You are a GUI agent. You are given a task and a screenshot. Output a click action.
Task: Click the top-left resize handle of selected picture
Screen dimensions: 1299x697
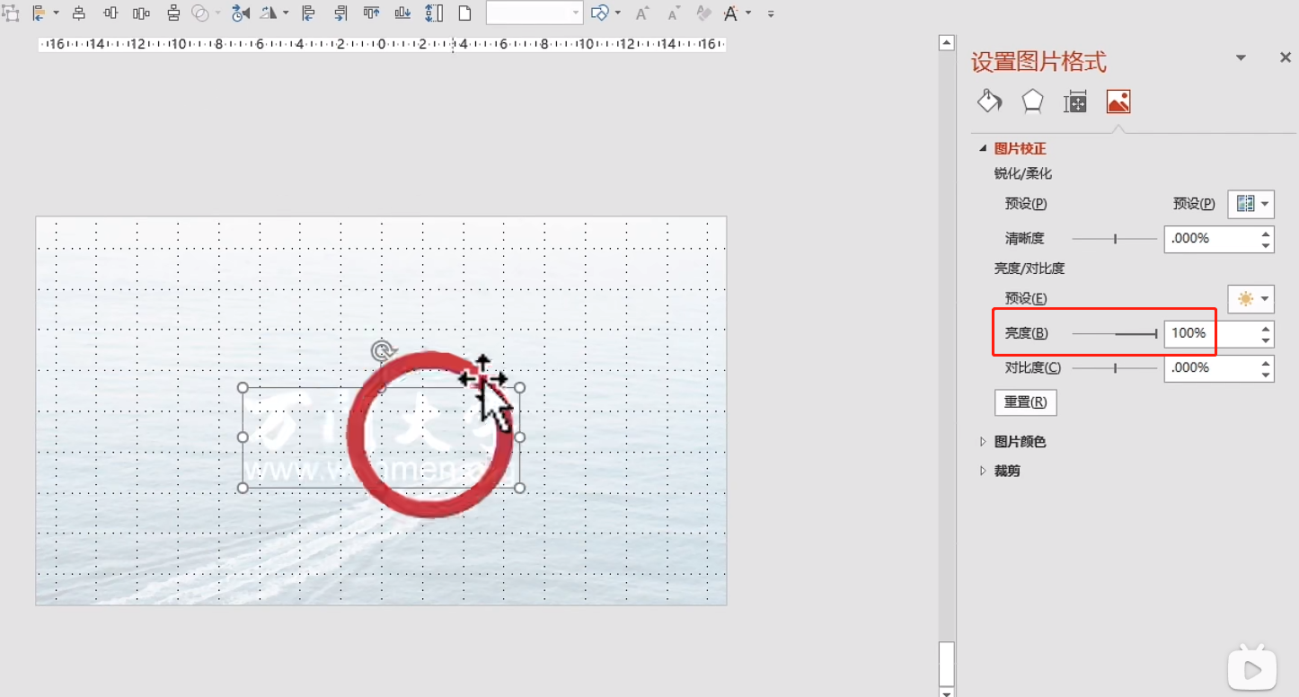(243, 388)
